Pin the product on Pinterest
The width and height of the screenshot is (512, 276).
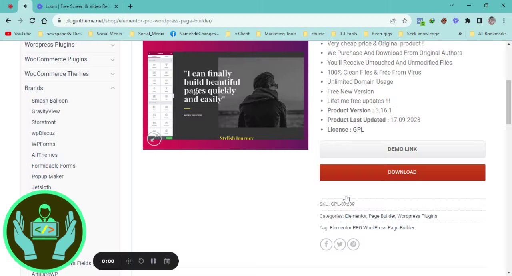[x=353, y=244]
